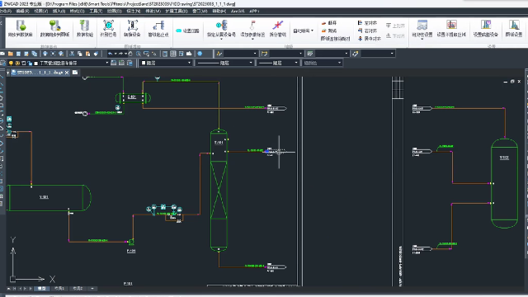Click the redo arrow icon

pyautogui.click(x=120, y=54)
